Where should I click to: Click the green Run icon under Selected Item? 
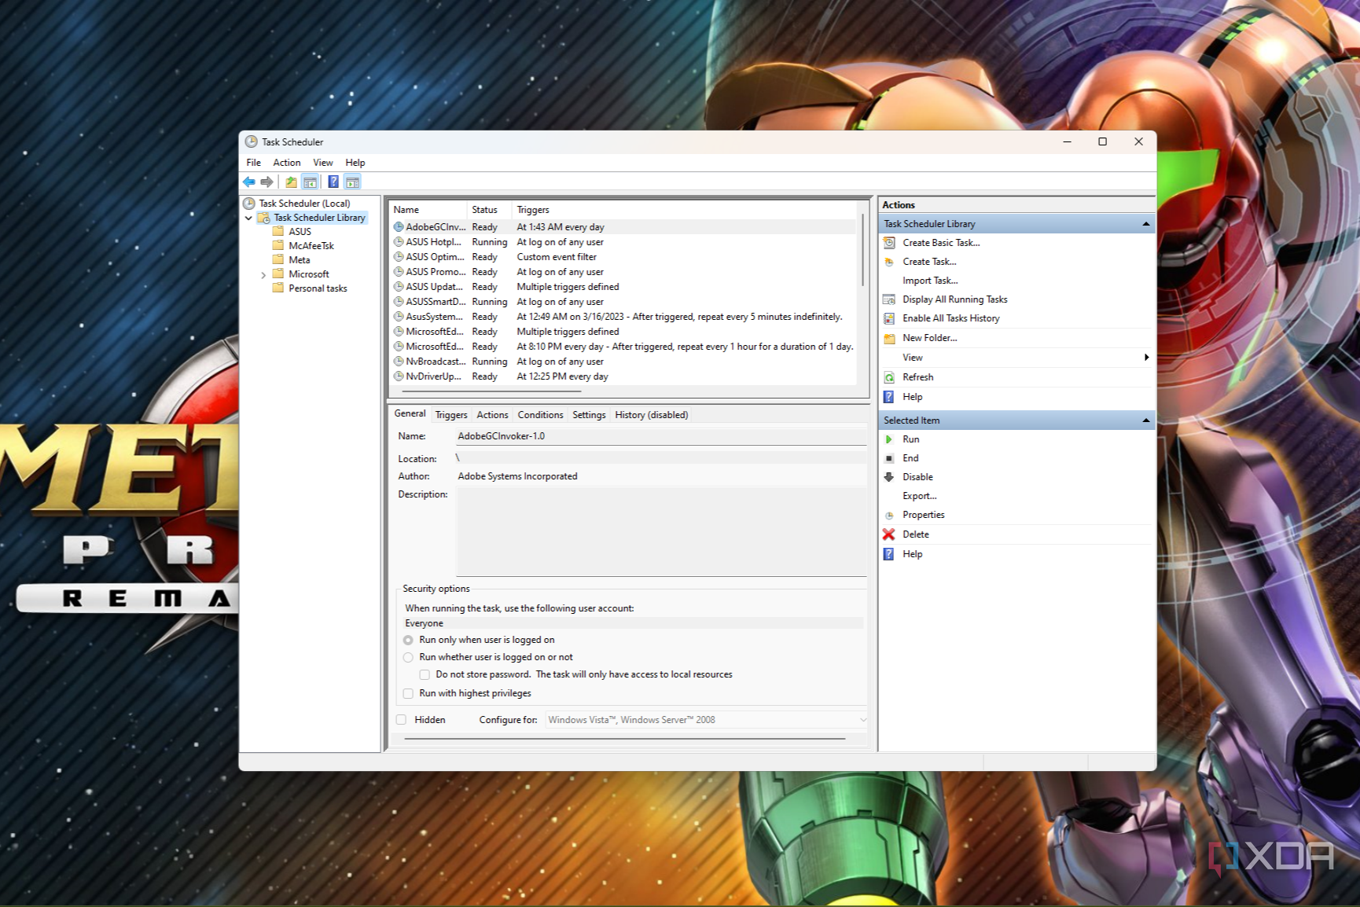pyautogui.click(x=890, y=439)
